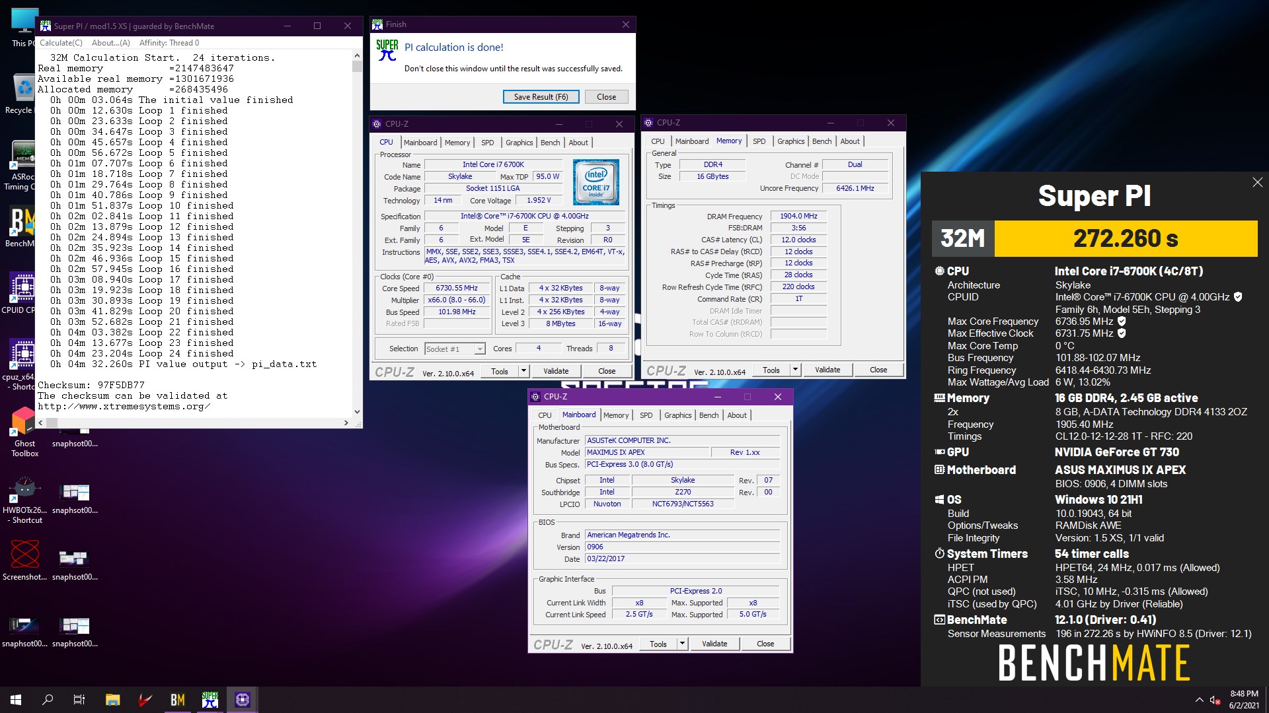Expand Tools dropdown arrow in CPU-Z Mainboard window
Viewport: 1269px width, 713px height.
[682, 644]
